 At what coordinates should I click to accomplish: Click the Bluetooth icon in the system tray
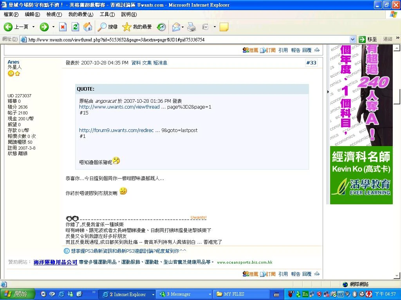coord(355,294)
